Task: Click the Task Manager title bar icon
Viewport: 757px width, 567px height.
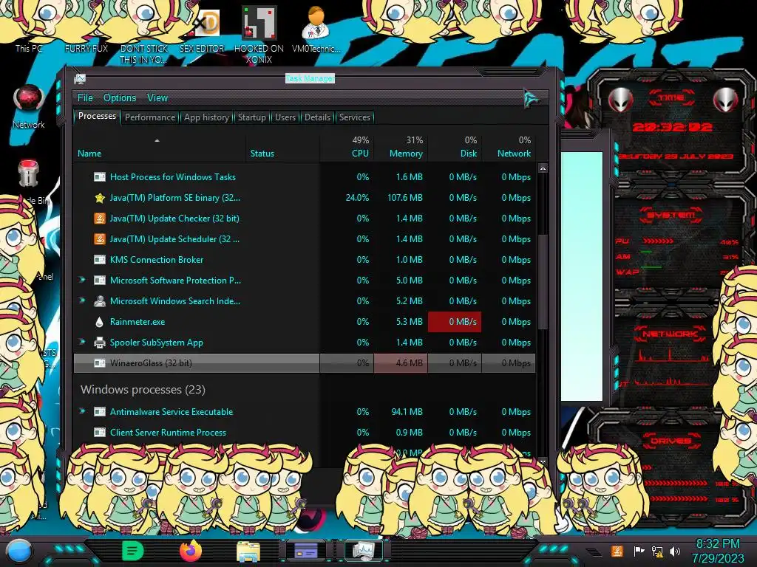Action: [x=80, y=79]
